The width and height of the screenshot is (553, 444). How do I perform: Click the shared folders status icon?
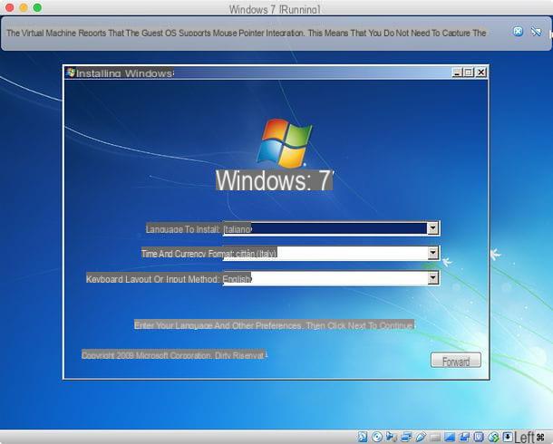[435, 438]
